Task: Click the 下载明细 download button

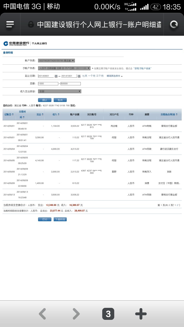Action: click(x=60, y=219)
